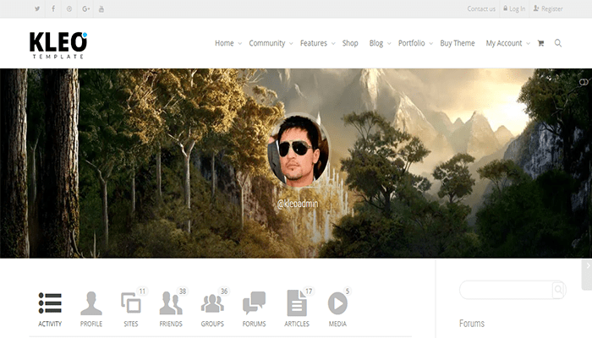Click the kleoadmin profile avatar
592x338 pixels.
(298, 150)
